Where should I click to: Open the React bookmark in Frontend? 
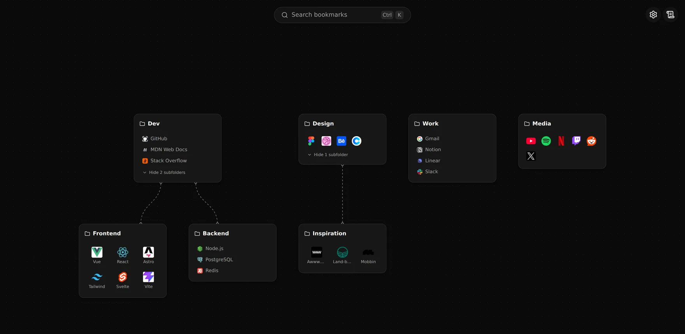(123, 255)
